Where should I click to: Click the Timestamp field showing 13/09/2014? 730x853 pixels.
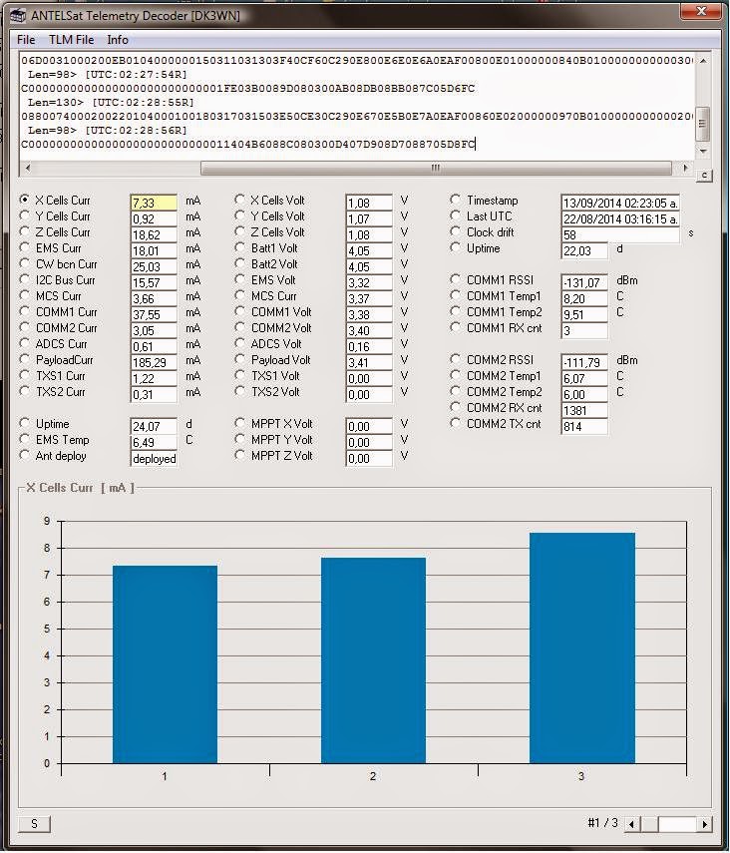[620, 203]
